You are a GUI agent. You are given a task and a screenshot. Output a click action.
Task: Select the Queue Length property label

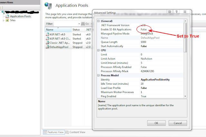click(x=109, y=42)
